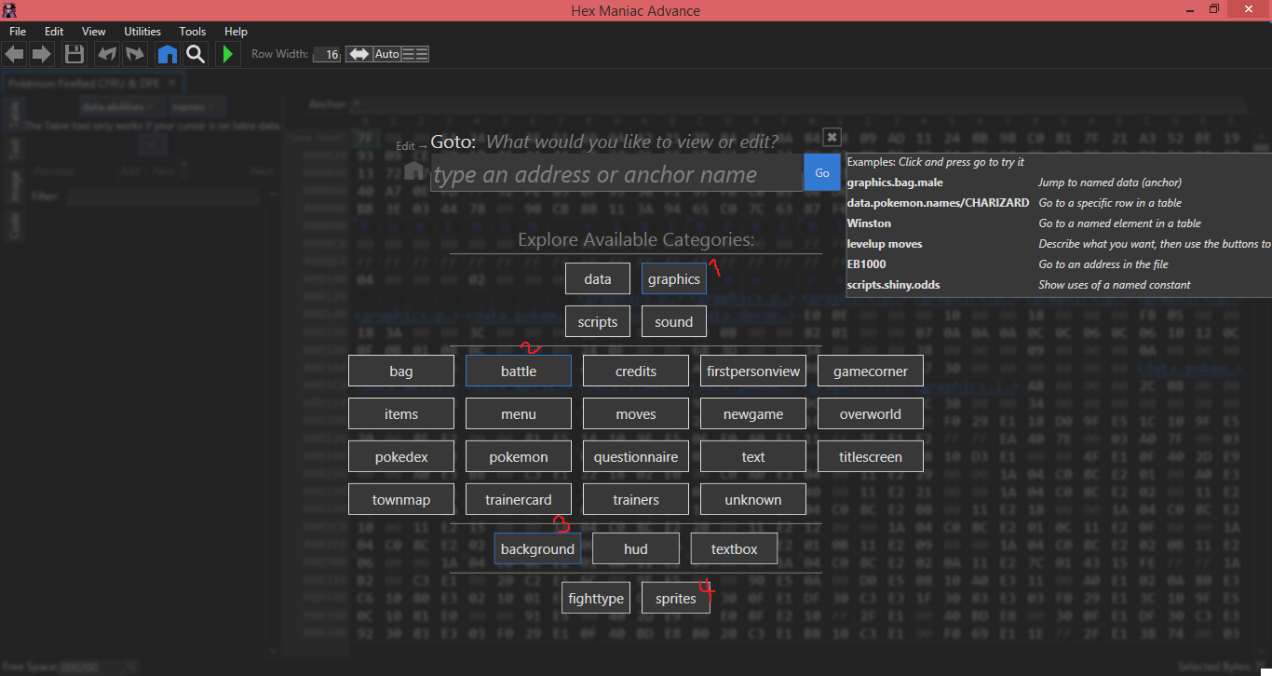Toggle the stretch row width double-arrow button
1272x676 pixels.
tap(359, 54)
